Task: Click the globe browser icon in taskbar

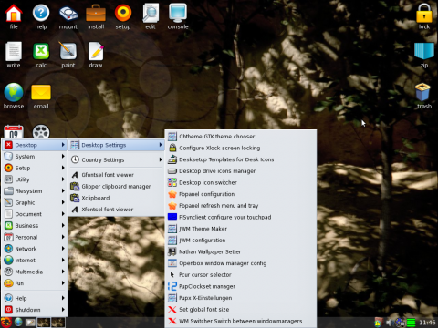Action: click(x=18, y=322)
